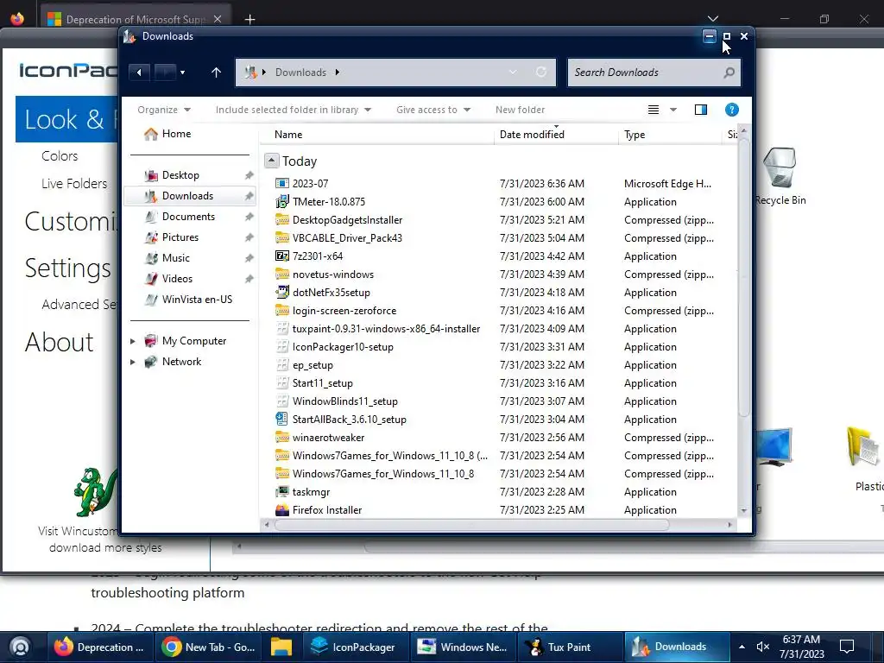This screenshot has width=884, height=663.
Task: Collapse the Today group
Action: click(271, 161)
